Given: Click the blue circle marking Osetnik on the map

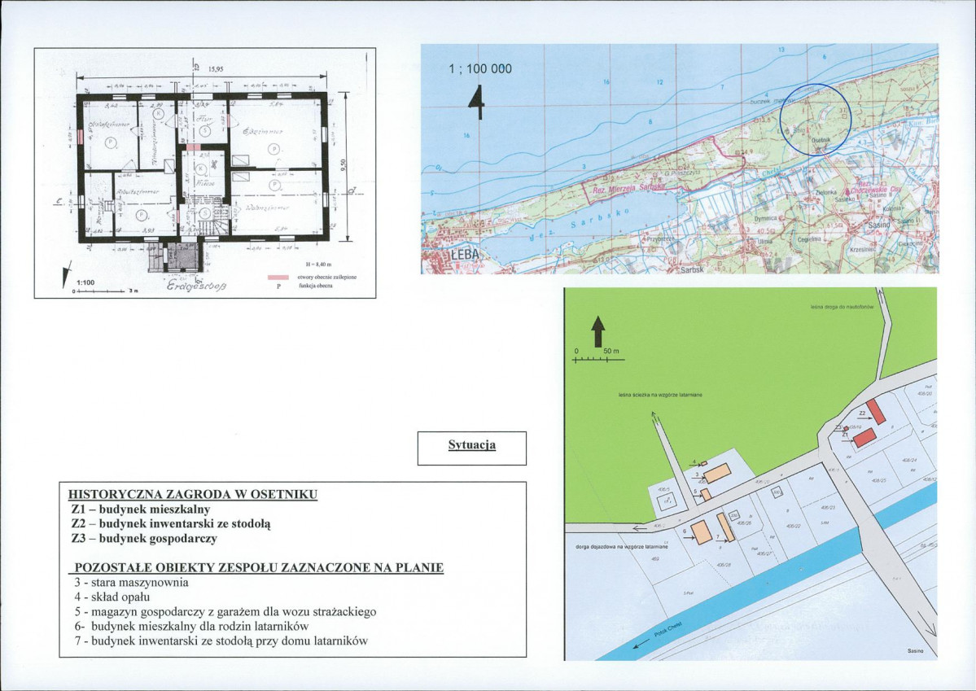Looking at the screenshot, I should pyautogui.click(x=816, y=118).
